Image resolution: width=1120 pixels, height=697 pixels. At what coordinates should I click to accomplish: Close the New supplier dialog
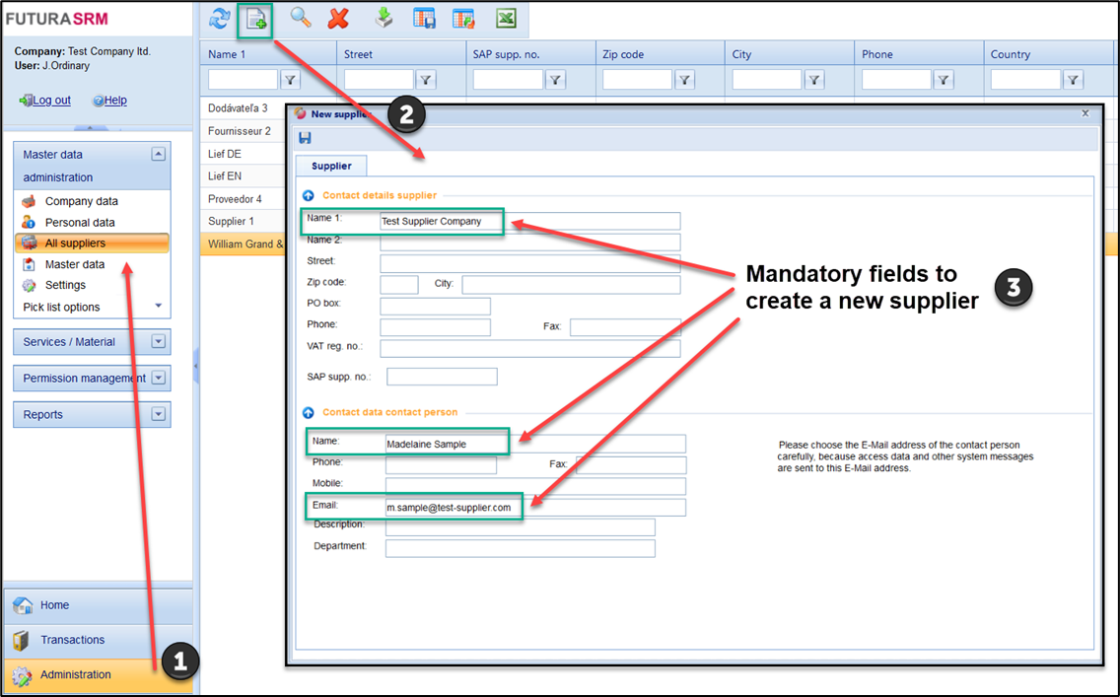(x=1085, y=113)
